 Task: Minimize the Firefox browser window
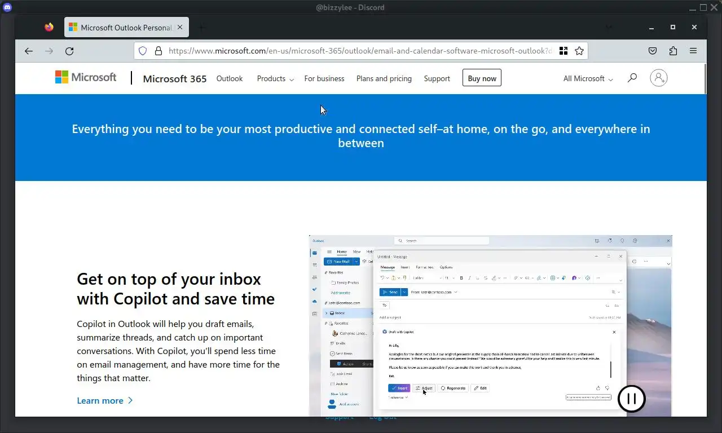pyautogui.click(x=651, y=27)
